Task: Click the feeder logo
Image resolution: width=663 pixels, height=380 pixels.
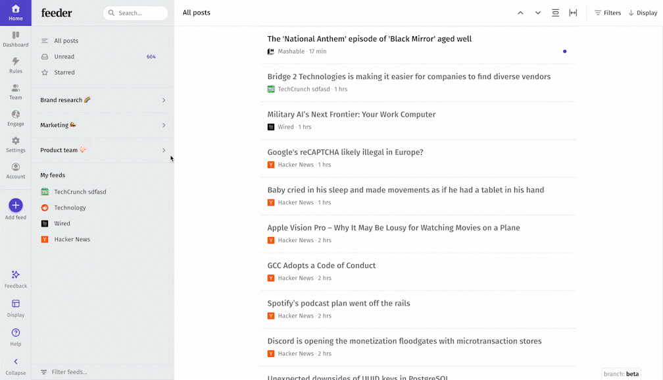Action: click(57, 13)
